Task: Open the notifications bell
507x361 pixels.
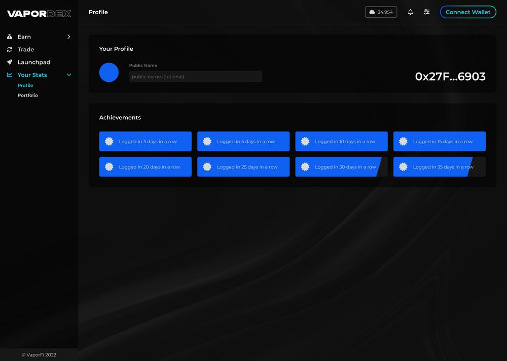Action: click(x=410, y=12)
